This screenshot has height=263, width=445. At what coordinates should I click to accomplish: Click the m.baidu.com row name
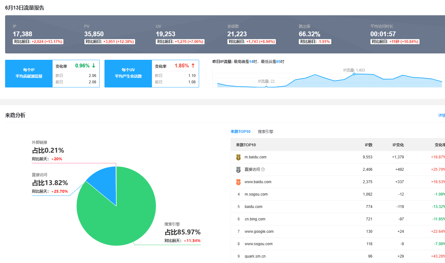[x=255, y=157]
